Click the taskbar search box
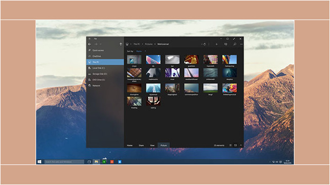Image resolution: width=330 pixels, height=185 pixels. coord(64,162)
